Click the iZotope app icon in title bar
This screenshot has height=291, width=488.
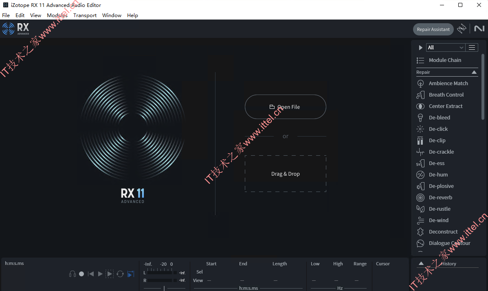coord(6,5)
